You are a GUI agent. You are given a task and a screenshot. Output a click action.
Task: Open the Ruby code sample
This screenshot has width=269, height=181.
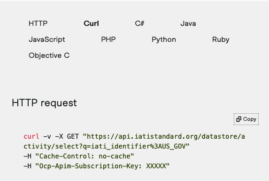[221, 39]
